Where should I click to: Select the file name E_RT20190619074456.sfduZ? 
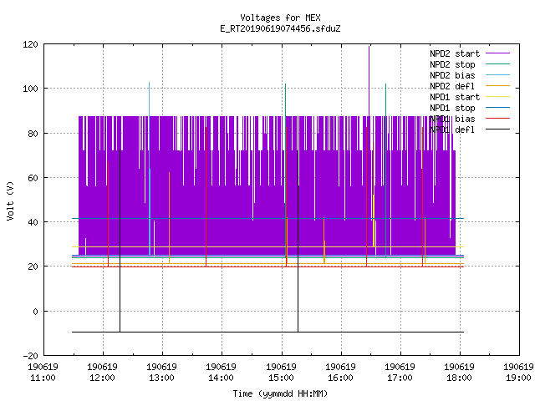(x=280, y=28)
